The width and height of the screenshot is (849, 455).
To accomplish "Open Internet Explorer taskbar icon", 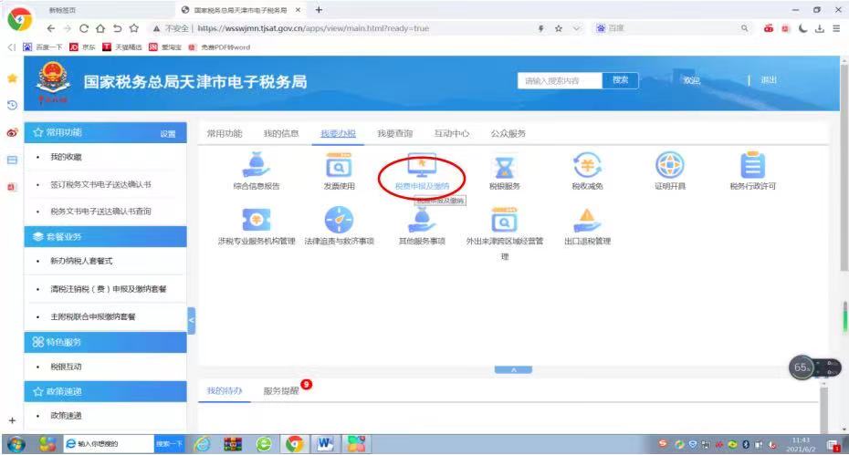I will (202, 444).
